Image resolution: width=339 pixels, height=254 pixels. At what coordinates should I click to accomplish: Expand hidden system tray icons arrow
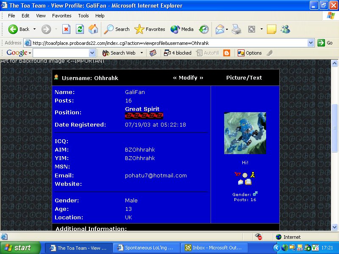[x=277, y=248]
